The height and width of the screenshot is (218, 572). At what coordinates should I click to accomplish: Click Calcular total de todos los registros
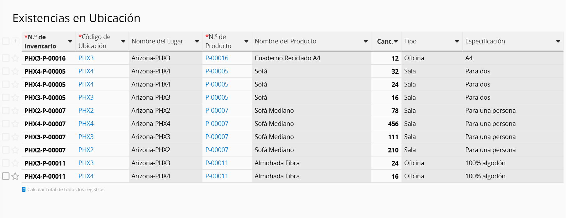66,190
